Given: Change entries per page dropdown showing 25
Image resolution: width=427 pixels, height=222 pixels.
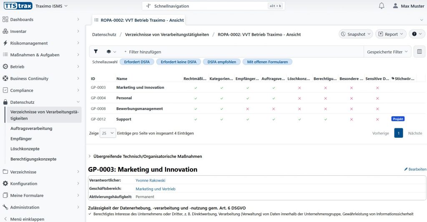Looking at the screenshot, I should [108, 133].
